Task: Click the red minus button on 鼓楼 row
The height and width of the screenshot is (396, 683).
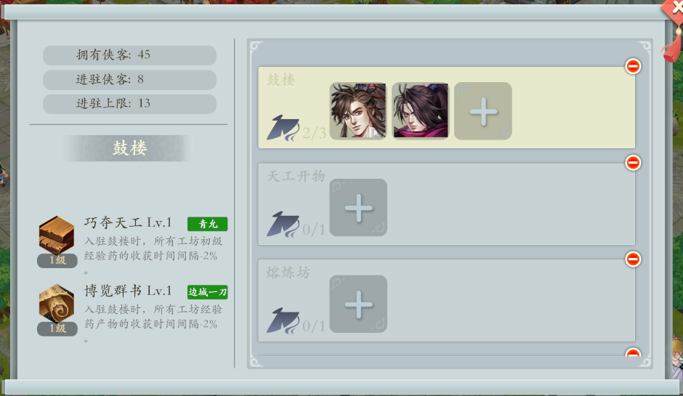Action: (x=633, y=66)
